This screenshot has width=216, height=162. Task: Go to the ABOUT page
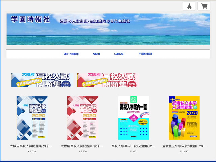(x=97, y=54)
